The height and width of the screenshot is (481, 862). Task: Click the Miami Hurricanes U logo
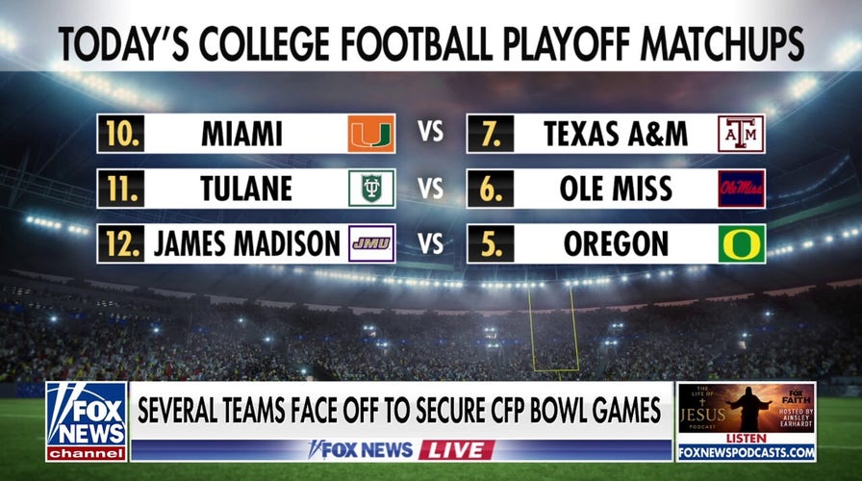click(x=370, y=134)
